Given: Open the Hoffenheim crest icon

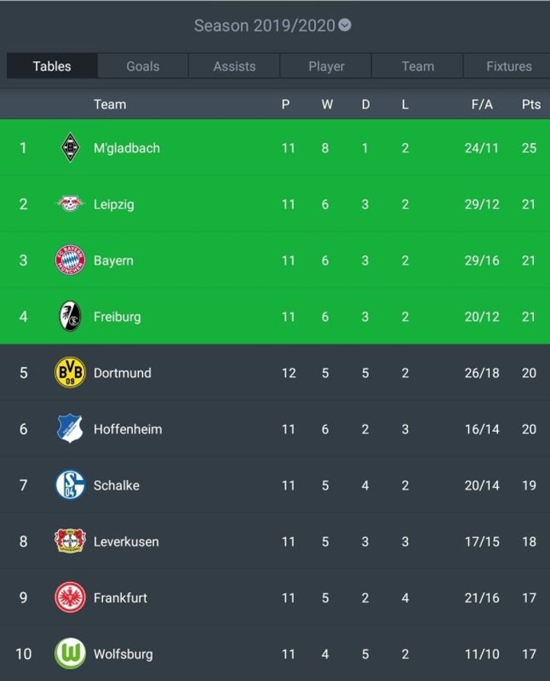Looking at the screenshot, I should click(x=70, y=428).
